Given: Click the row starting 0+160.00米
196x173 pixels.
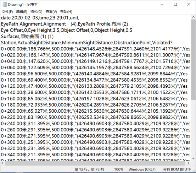Looking at the screenshot, I should (x=94, y=99).
